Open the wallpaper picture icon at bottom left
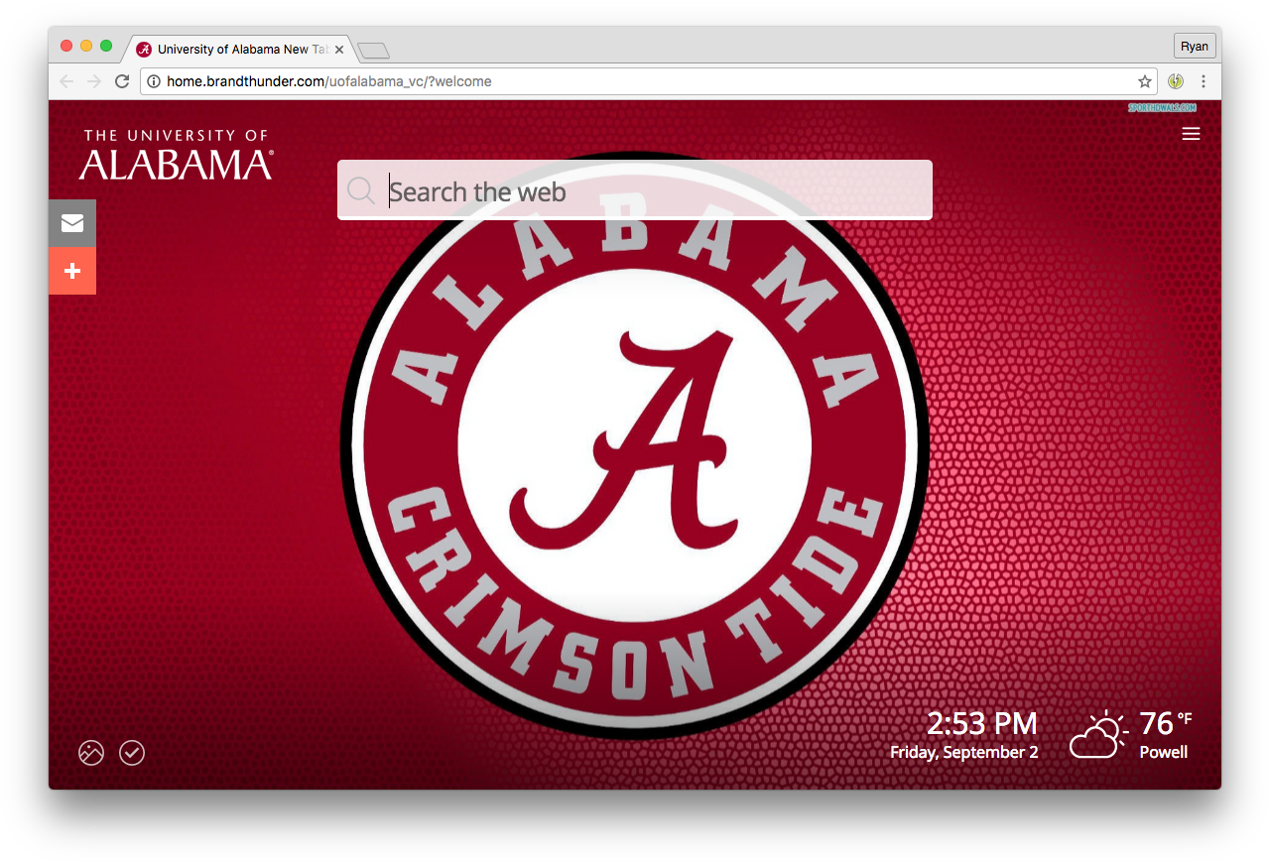1269x863 pixels. point(91,753)
